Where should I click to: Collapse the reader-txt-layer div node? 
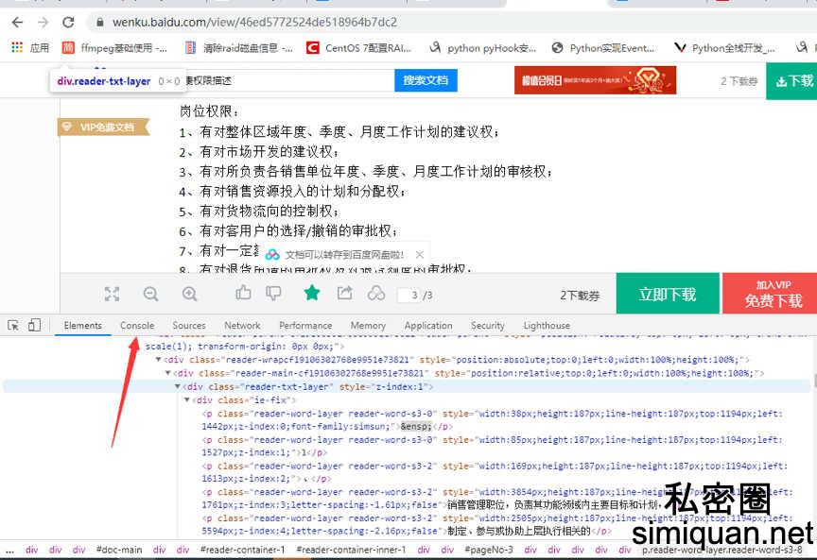pos(177,386)
